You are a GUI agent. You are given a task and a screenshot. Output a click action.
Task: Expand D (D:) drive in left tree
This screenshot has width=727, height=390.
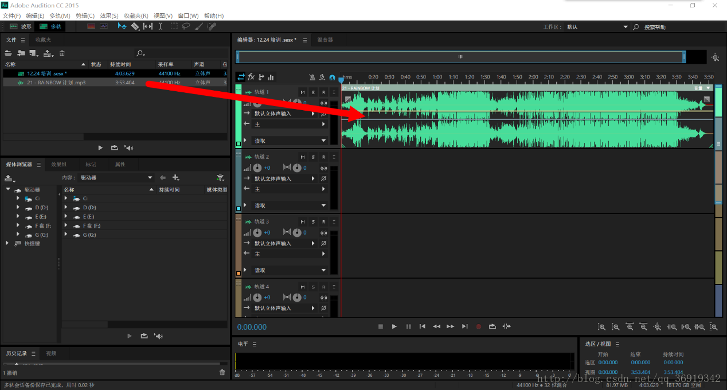(18, 207)
